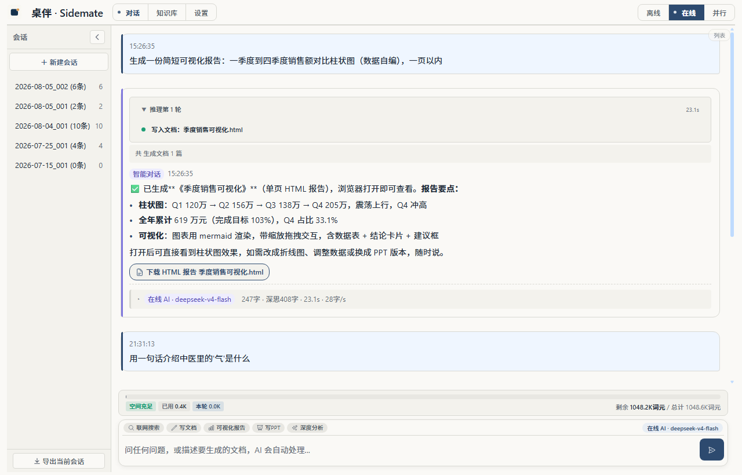
Task: Expand details beside 在线 AI · deepseek-v4-flash stats
Action: 139,299
